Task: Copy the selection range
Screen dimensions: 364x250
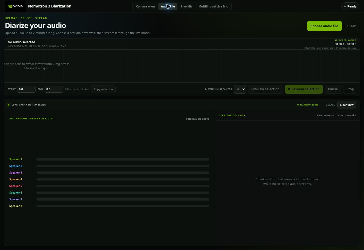Action: [103, 89]
